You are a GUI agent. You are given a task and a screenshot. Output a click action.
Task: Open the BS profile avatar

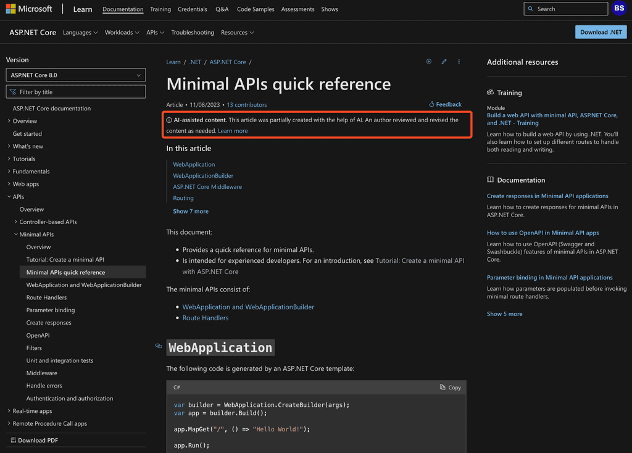619,9
